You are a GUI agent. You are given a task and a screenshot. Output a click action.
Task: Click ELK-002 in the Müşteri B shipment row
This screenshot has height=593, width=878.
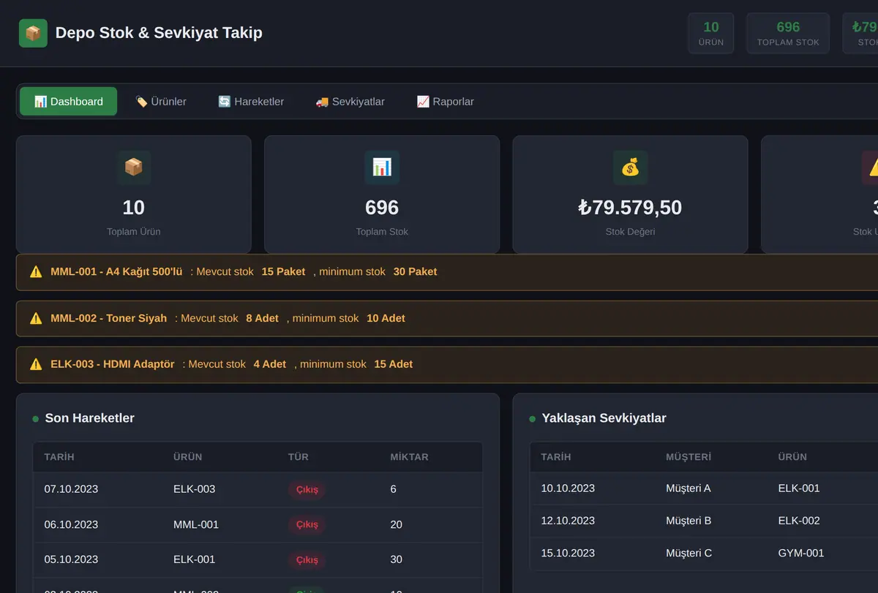pos(799,521)
